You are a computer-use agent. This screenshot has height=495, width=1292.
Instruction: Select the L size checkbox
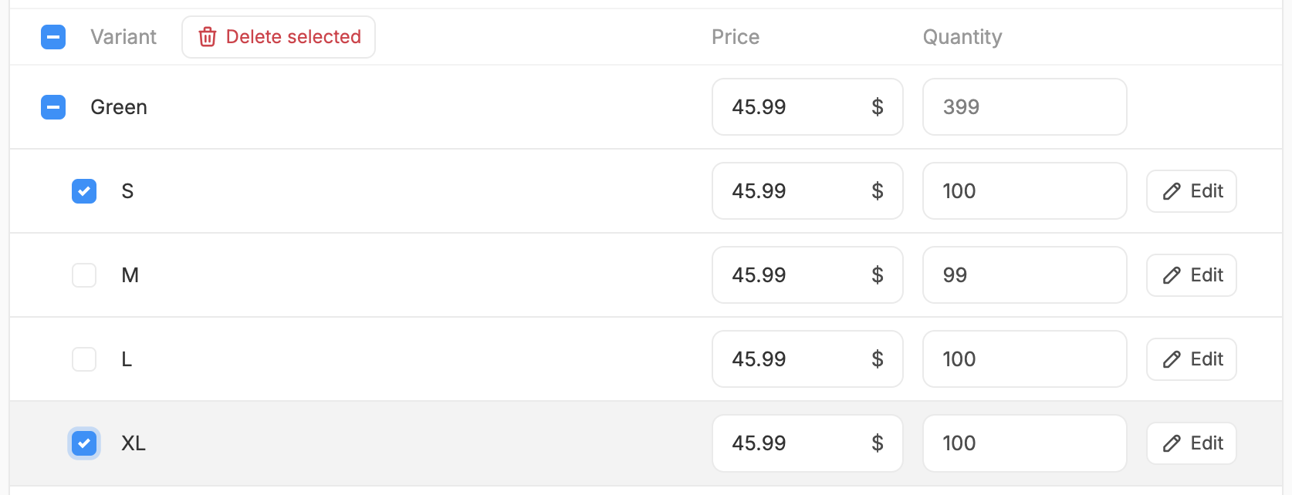(84, 359)
